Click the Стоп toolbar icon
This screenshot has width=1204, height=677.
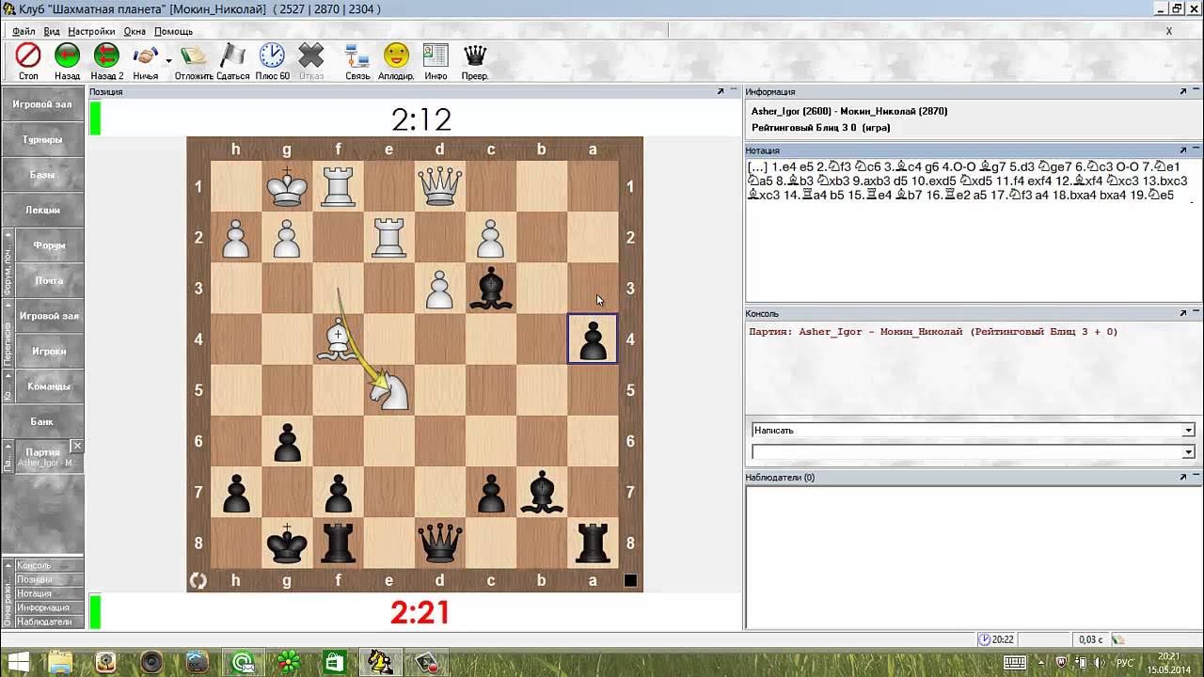28,56
